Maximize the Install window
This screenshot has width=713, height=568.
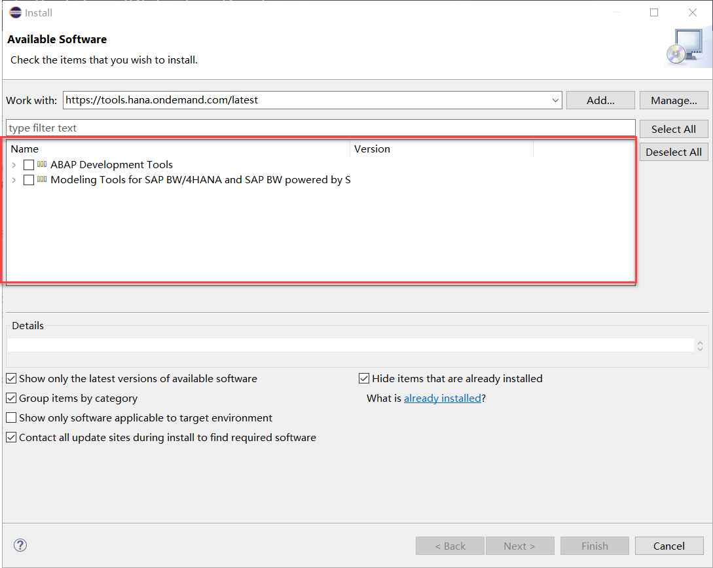pyautogui.click(x=654, y=12)
